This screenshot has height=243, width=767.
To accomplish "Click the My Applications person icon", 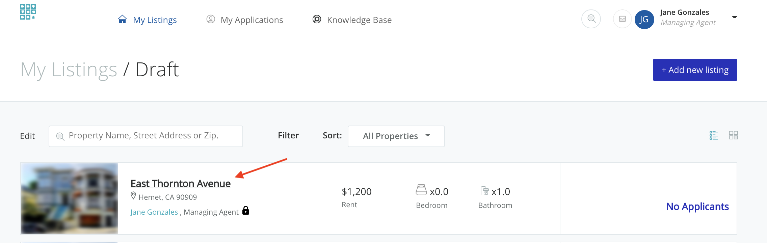I will coord(211,20).
